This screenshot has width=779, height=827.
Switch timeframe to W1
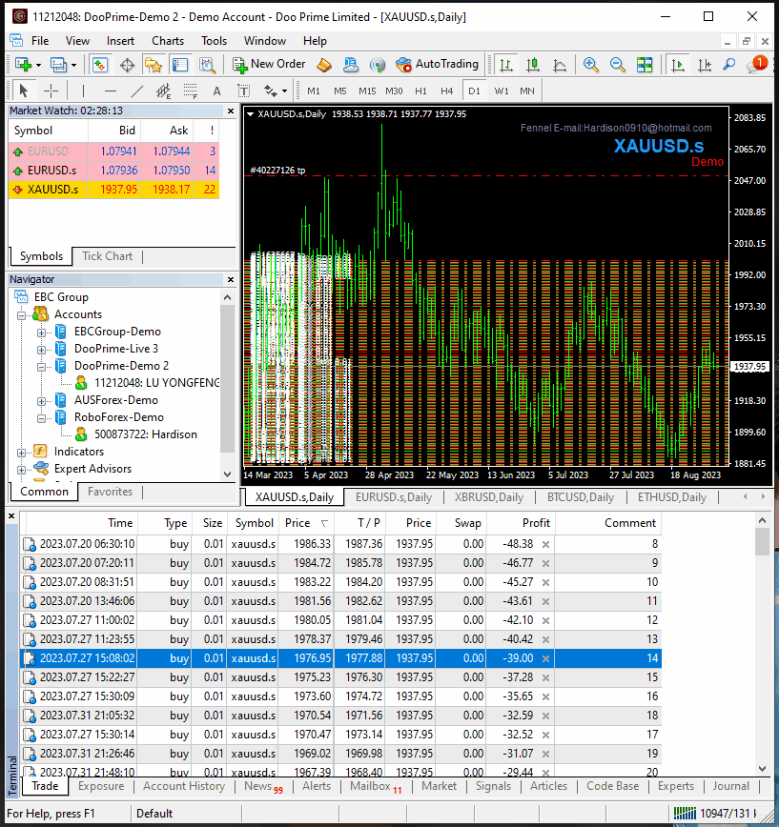click(x=502, y=91)
